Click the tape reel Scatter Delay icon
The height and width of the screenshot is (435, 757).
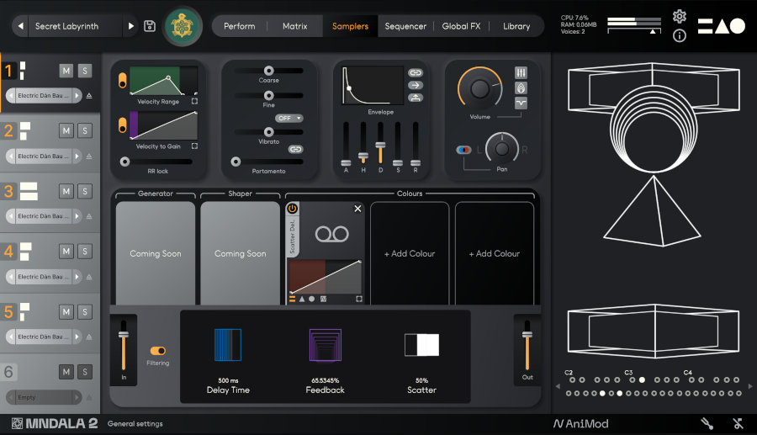click(326, 233)
